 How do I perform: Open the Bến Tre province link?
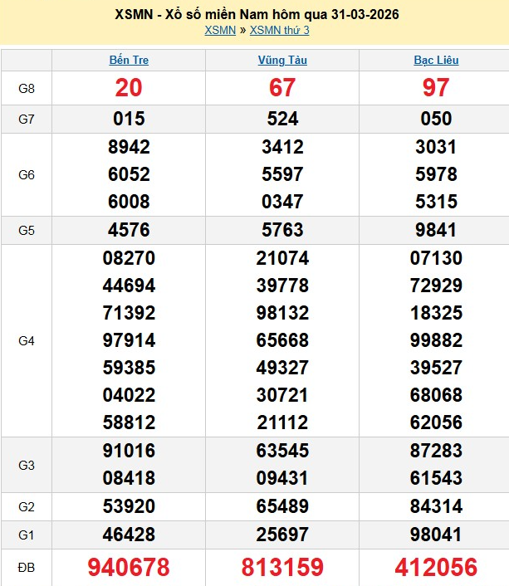(x=129, y=61)
